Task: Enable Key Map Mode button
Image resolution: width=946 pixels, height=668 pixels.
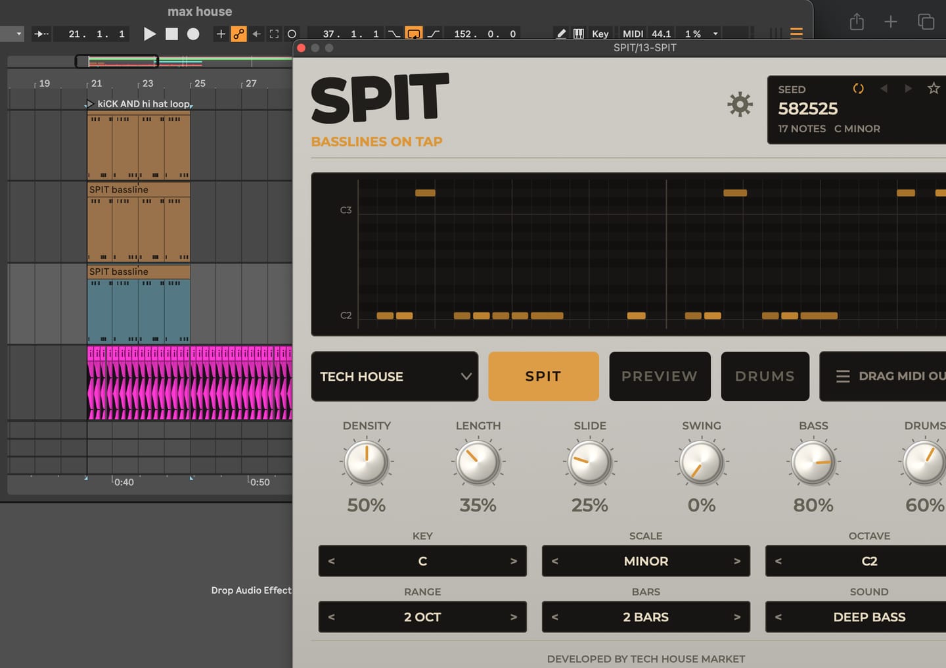Action: 600,34
